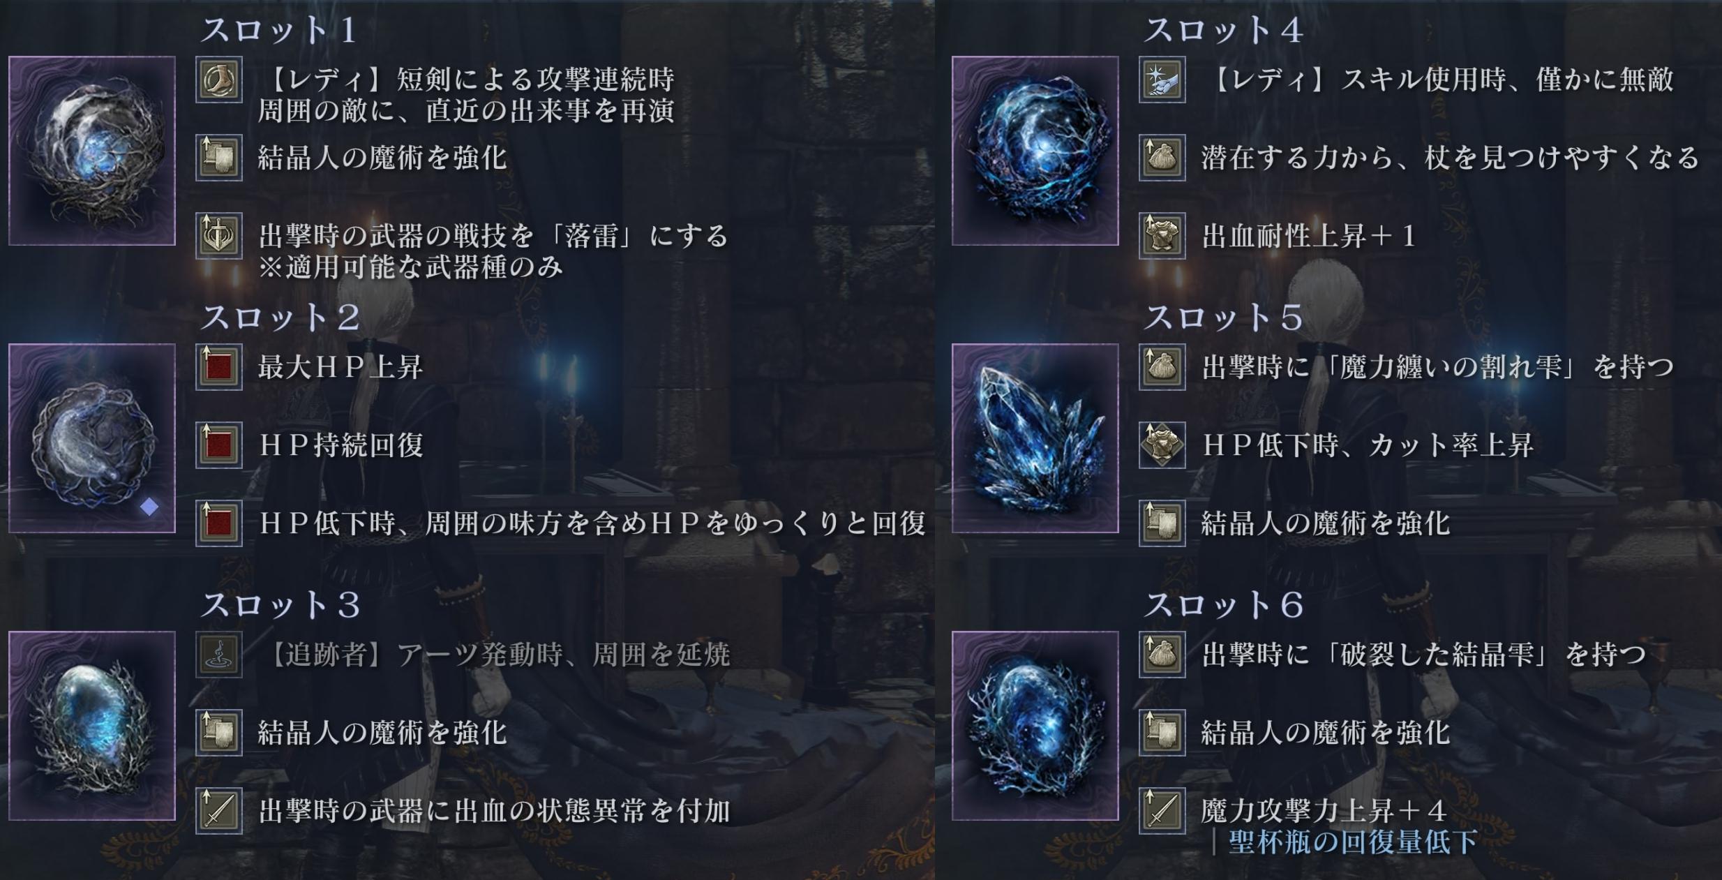Screen dimensions: 1722x880
Task: Click the armor icon beside 出血耐性上昇+1
Action: click(1162, 236)
